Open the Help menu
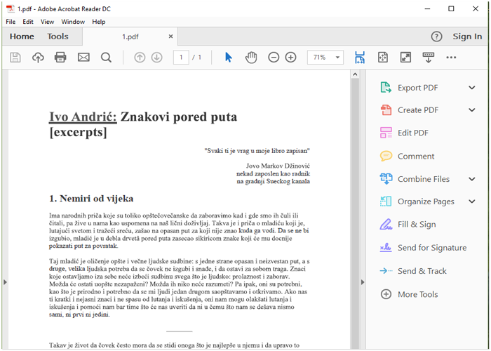Viewport: 491px width, 351px height. (99, 22)
